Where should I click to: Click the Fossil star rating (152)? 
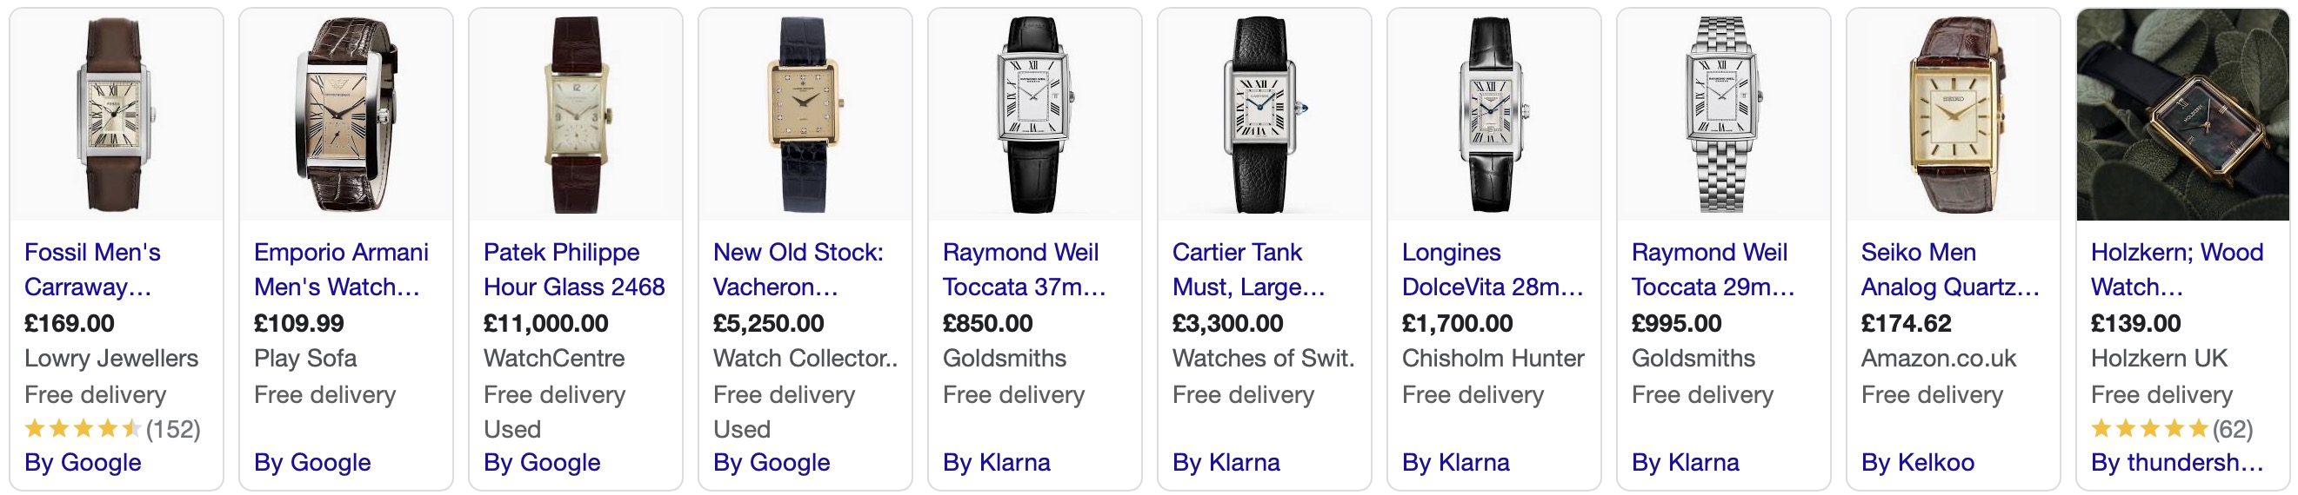pyautogui.click(x=111, y=429)
